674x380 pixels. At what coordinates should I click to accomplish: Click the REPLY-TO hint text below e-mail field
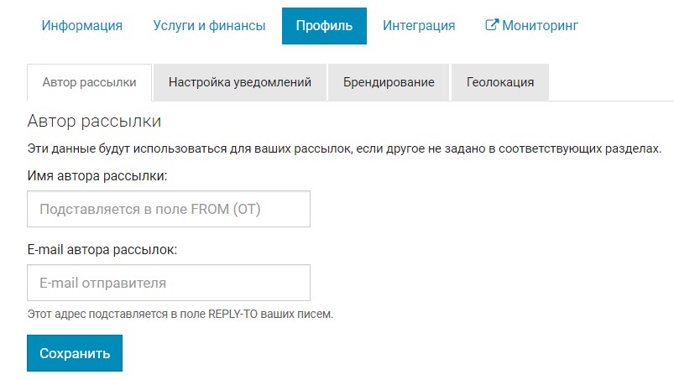[x=180, y=315]
